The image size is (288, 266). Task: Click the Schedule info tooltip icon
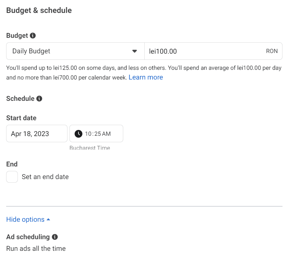[x=39, y=99]
